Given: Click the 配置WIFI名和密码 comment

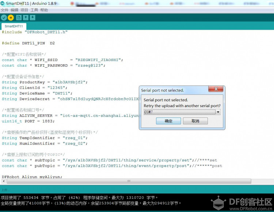Looking at the screenshot, I should (x=24, y=54).
